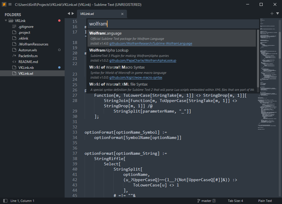Image resolution: width=282 pixels, height=204 pixels.
Task: Change Tab Size: 4 setting
Action: point(235,201)
